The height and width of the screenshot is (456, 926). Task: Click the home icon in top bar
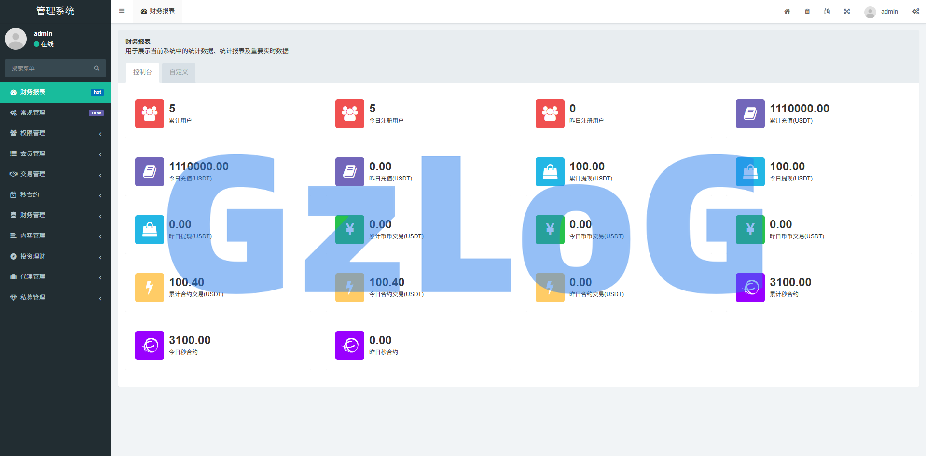pyautogui.click(x=787, y=11)
